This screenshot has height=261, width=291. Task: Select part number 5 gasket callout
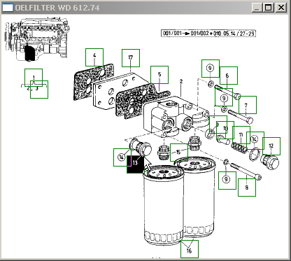pos(159,75)
